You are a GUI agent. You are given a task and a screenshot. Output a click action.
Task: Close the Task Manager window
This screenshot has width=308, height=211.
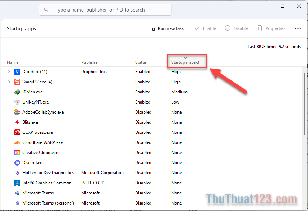pos(299,6)
